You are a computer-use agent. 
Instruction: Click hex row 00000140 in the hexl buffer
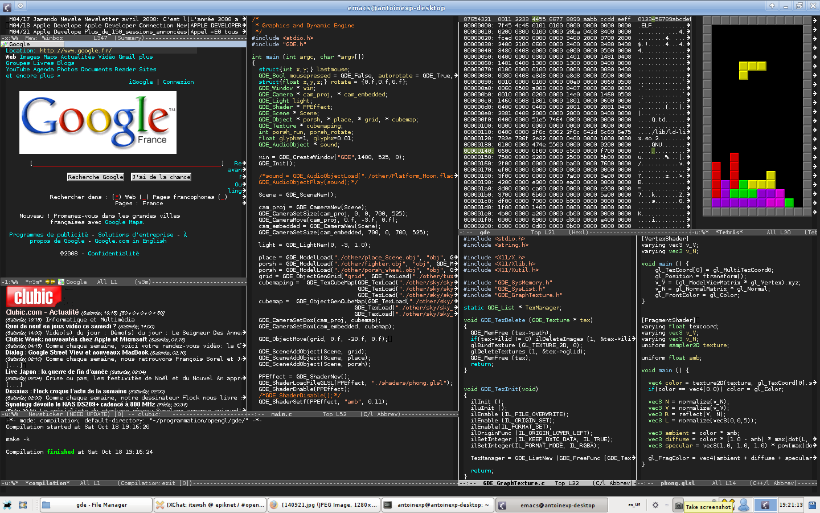point(575,151)
